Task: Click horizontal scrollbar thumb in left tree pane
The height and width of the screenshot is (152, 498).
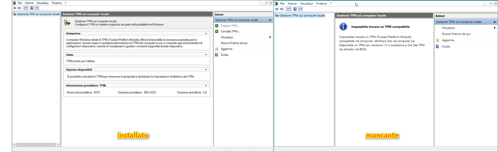Action: tap(36, 145)
